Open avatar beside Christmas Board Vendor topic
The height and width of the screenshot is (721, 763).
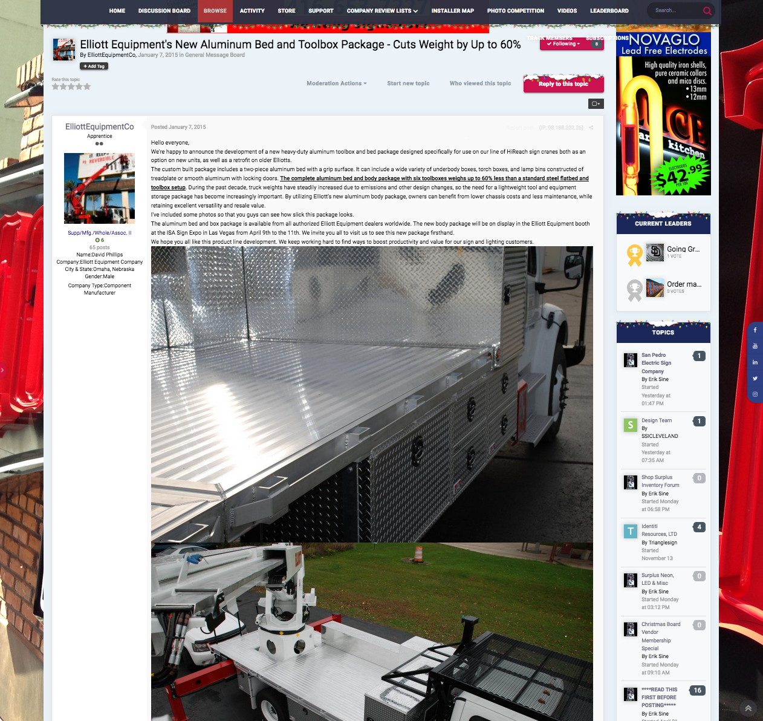click(631, 629)
